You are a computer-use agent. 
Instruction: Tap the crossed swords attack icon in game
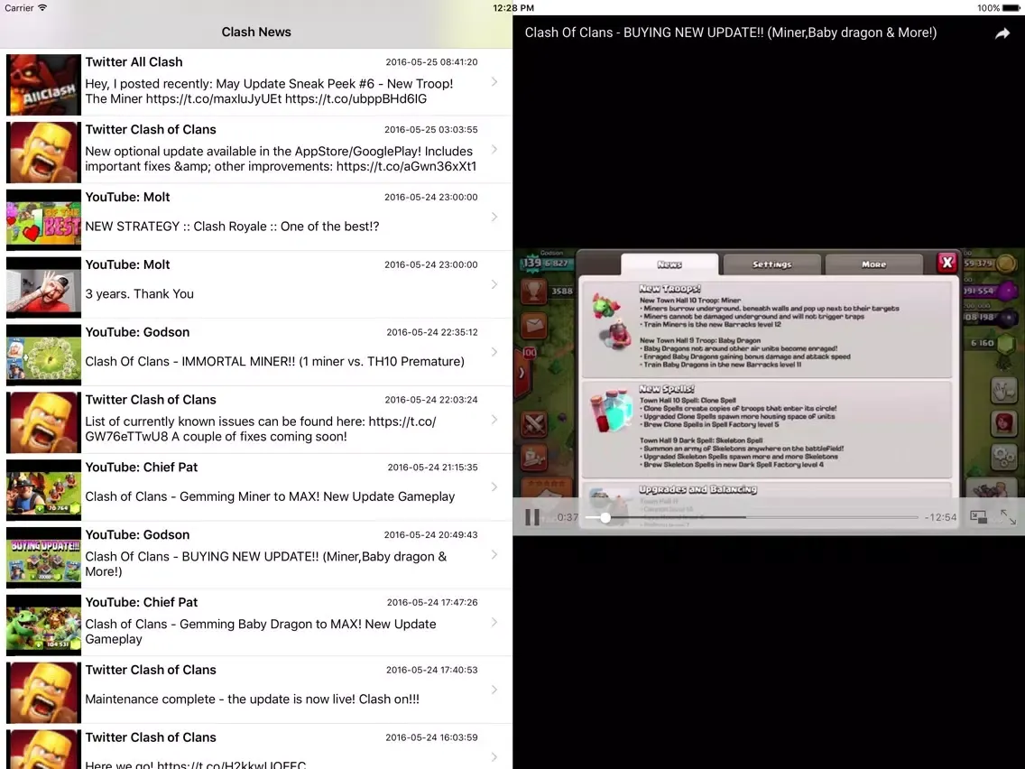(x=534, y=424)
